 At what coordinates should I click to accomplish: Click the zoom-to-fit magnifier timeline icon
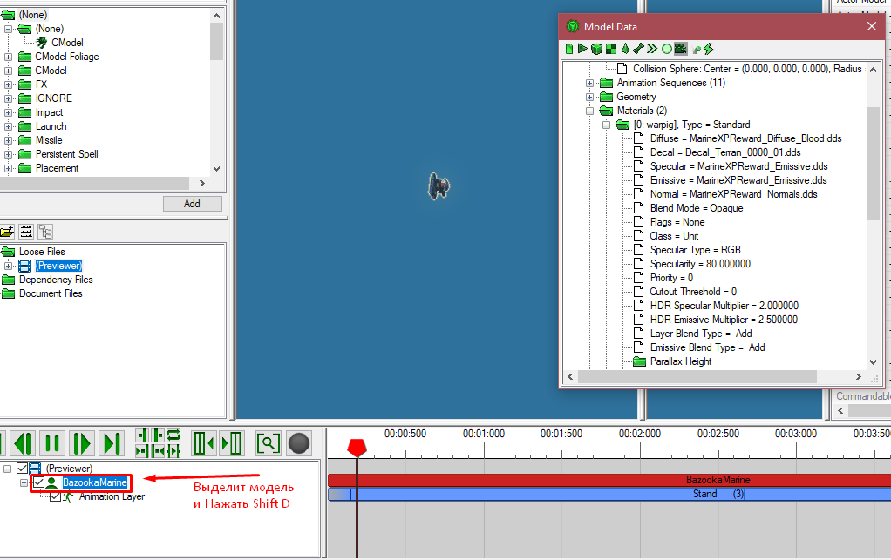[x=269, y=443]
